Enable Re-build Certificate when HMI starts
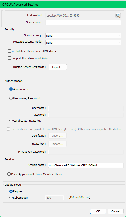Screen dimensions: 126x217 tap(9, 51)
